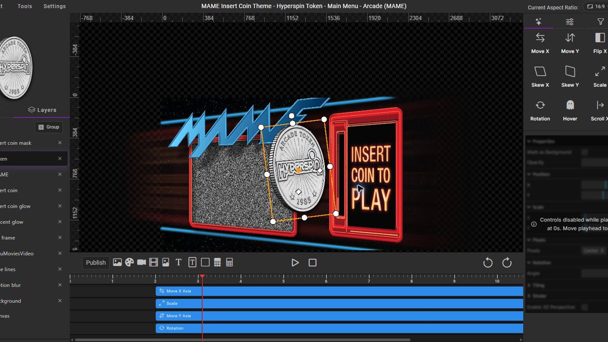
Task: Open the Tools menu
Action: pyautogui.click(x=25, y=7)
